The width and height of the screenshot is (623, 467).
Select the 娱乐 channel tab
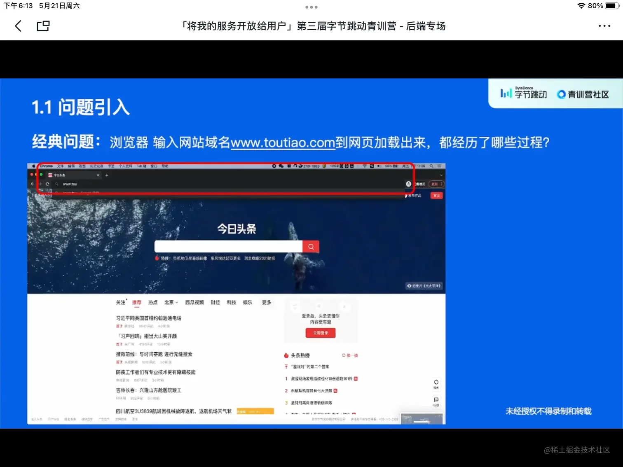coord(248,302)
